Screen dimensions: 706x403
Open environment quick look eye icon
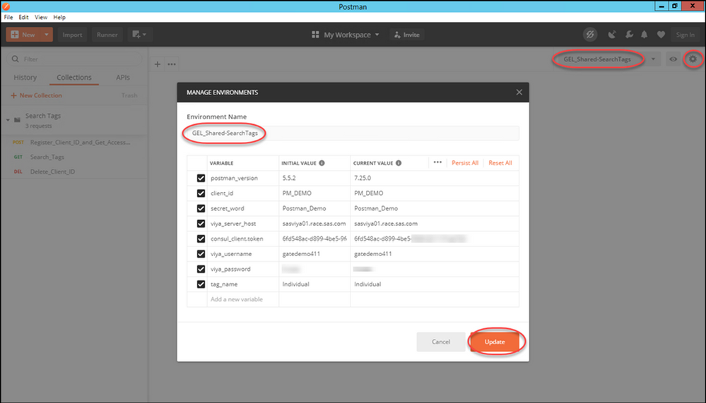[673, 59]
